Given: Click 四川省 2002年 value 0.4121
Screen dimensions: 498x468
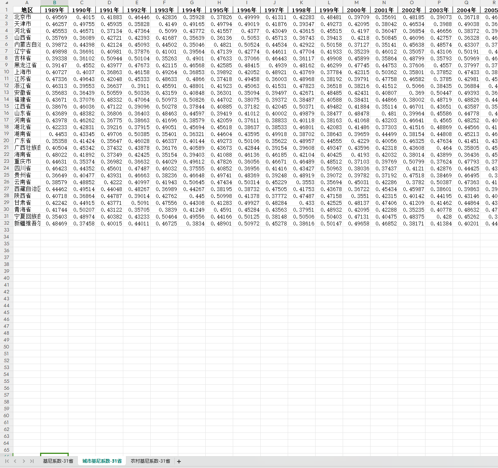Looking at the screenshot, I should (411, 168).
